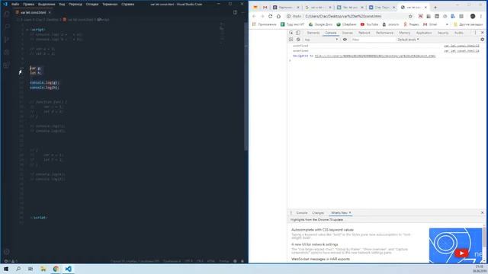Open VS Code Edit menu (Правка)
488x274 pixels.
29,4
